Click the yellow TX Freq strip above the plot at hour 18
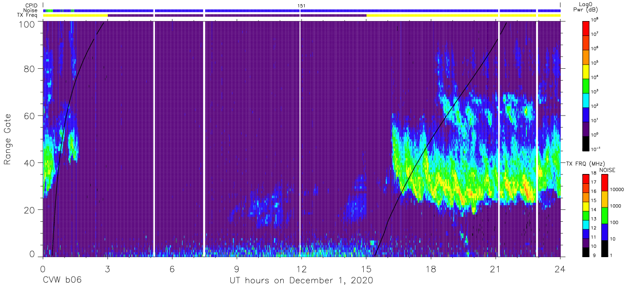Viewport: 630px width, 291px height. [x=430, y=15]
